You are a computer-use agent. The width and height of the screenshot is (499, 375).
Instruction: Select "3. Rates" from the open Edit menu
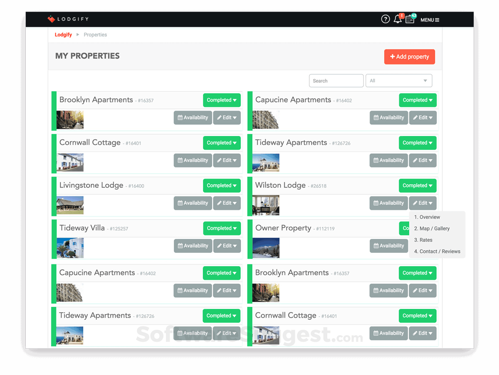click(x=423, y=239)
